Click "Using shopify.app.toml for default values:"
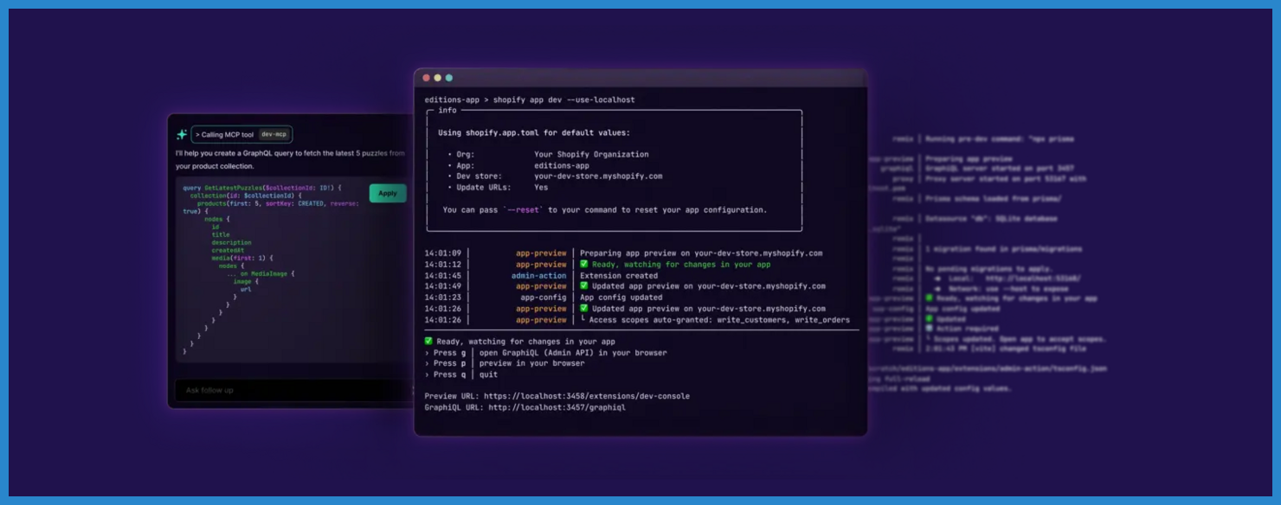The width and height of the screenshot is (1281, 505). (534, 133)
